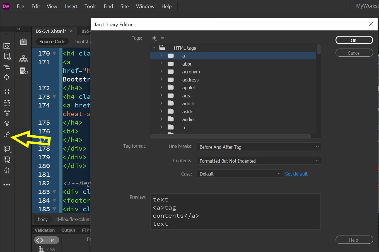Expand the applet tag folder
379x252 pixels.
coord(161,87)
